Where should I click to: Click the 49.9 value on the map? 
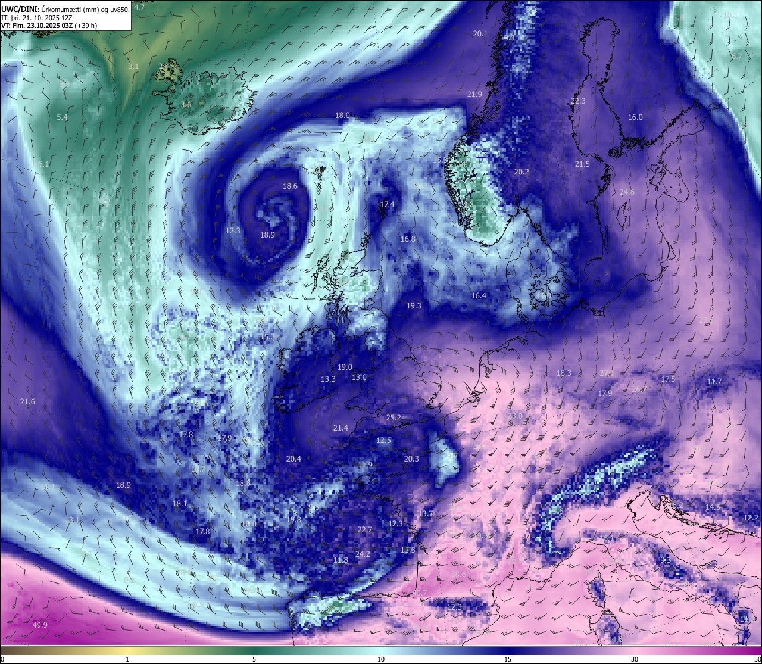tap(40, 625)
